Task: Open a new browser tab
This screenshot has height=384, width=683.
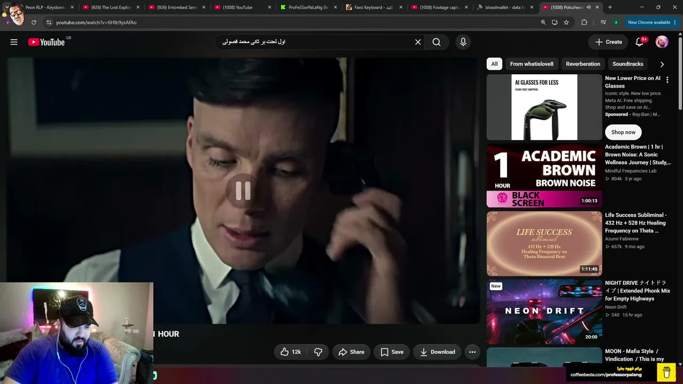Action: click(x=610, y=7)
